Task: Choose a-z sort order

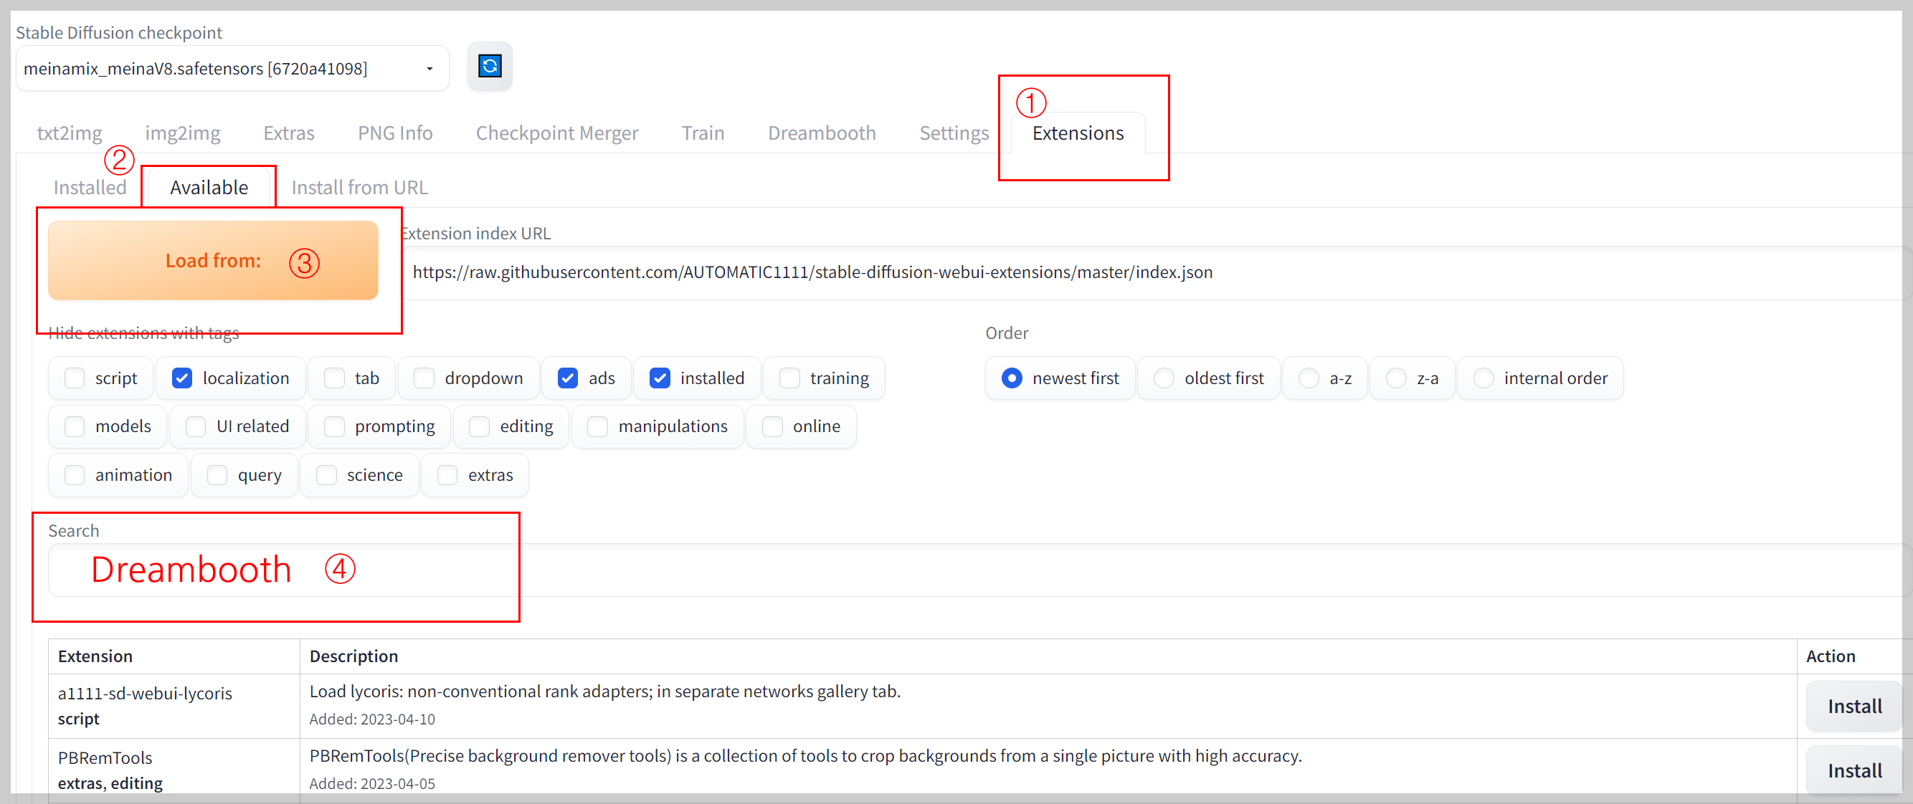Action: (x=1309, y=378)
